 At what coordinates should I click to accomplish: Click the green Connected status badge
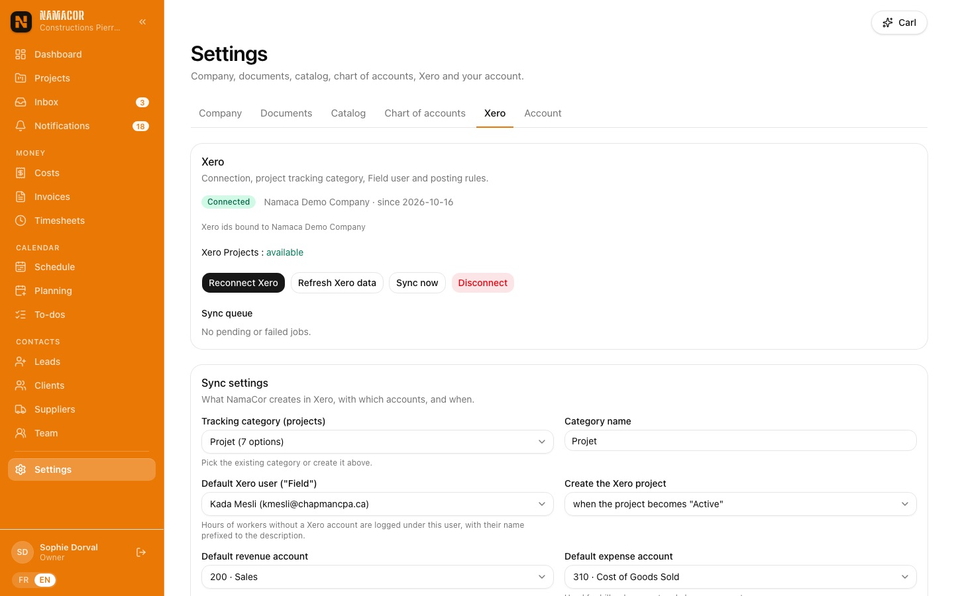coord(229,202)
